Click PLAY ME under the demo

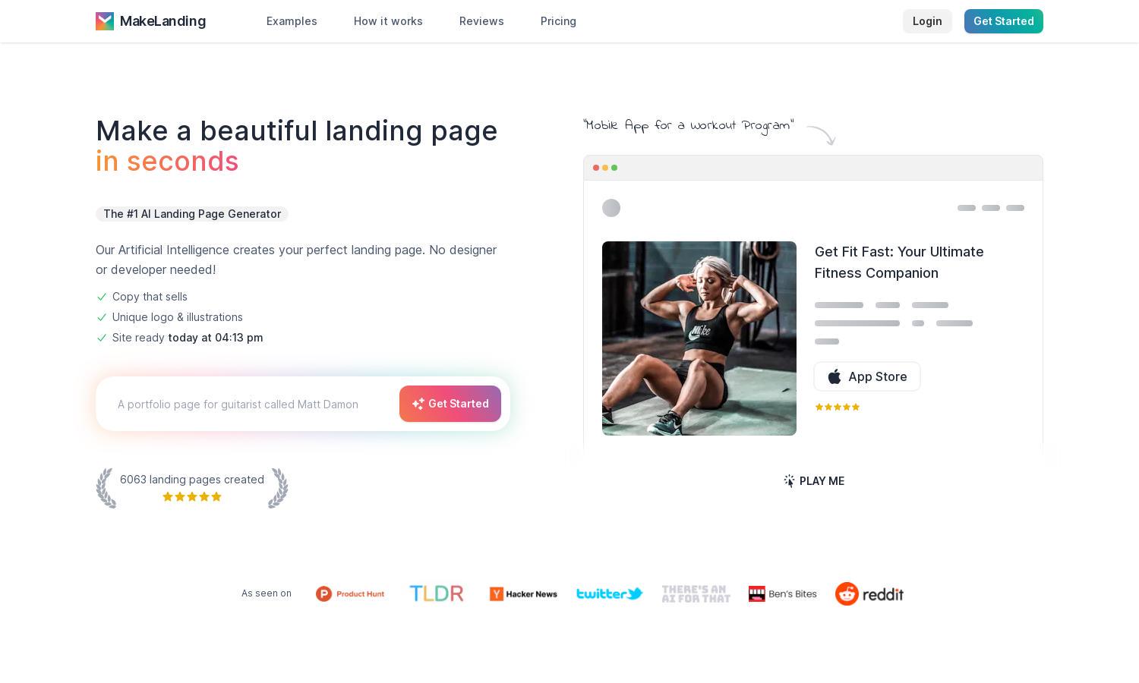tap(813, 481)
